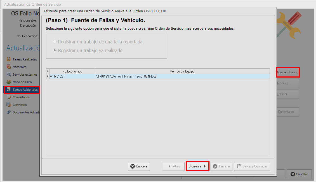Open Mano de Obra section
Viewport: 316px width, 182px height.
click(x=22, y=82)
